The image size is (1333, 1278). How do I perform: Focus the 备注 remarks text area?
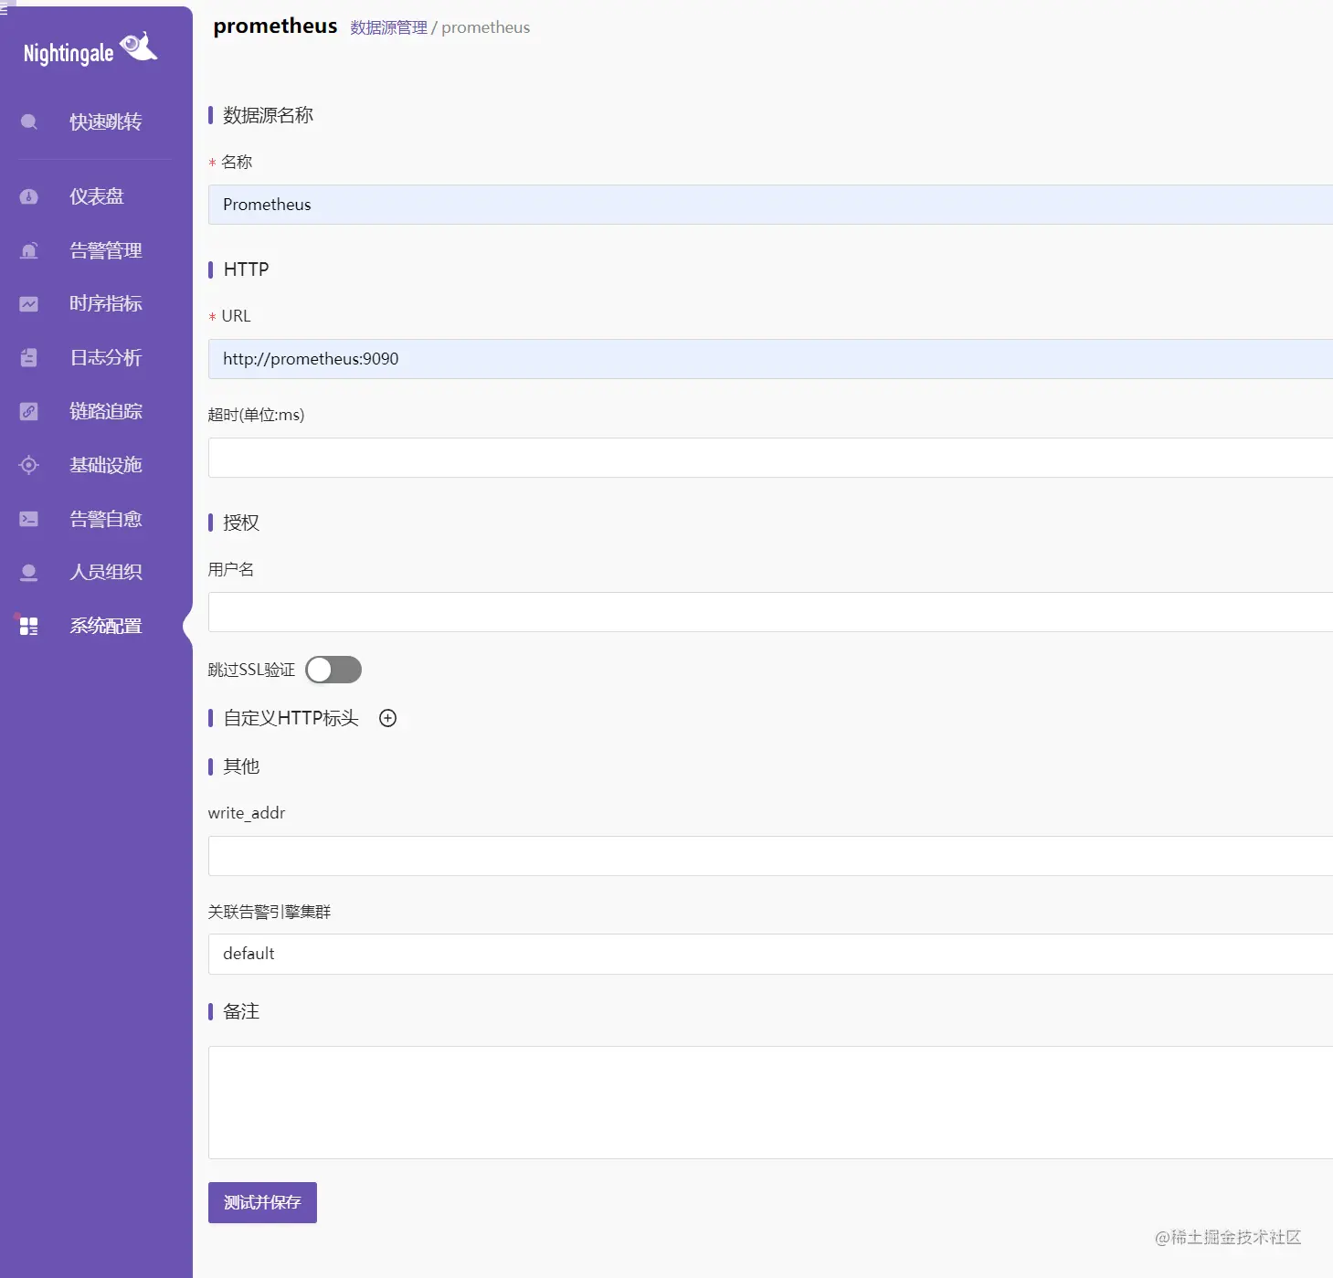[770, 1103]
